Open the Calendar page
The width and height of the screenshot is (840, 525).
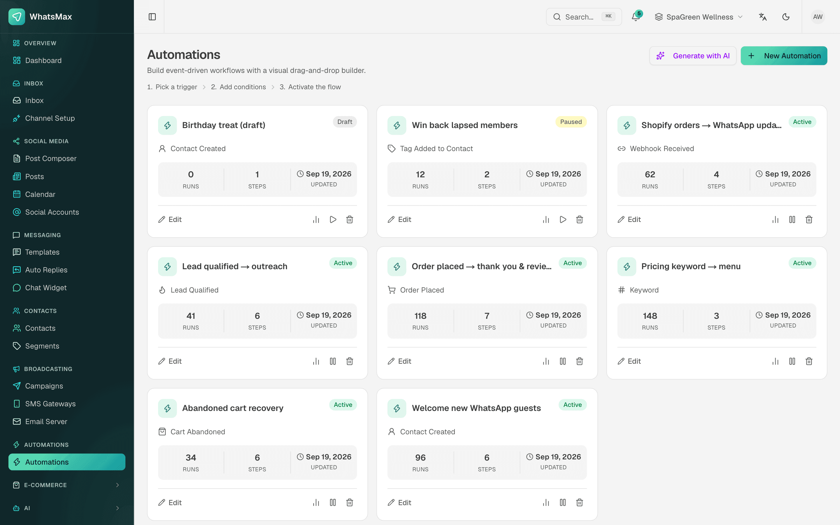point(66,194)
